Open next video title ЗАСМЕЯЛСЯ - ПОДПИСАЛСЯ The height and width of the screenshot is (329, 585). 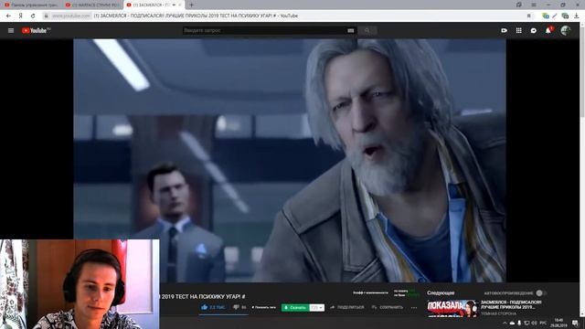pyautogui.click(x=511, y=304)
